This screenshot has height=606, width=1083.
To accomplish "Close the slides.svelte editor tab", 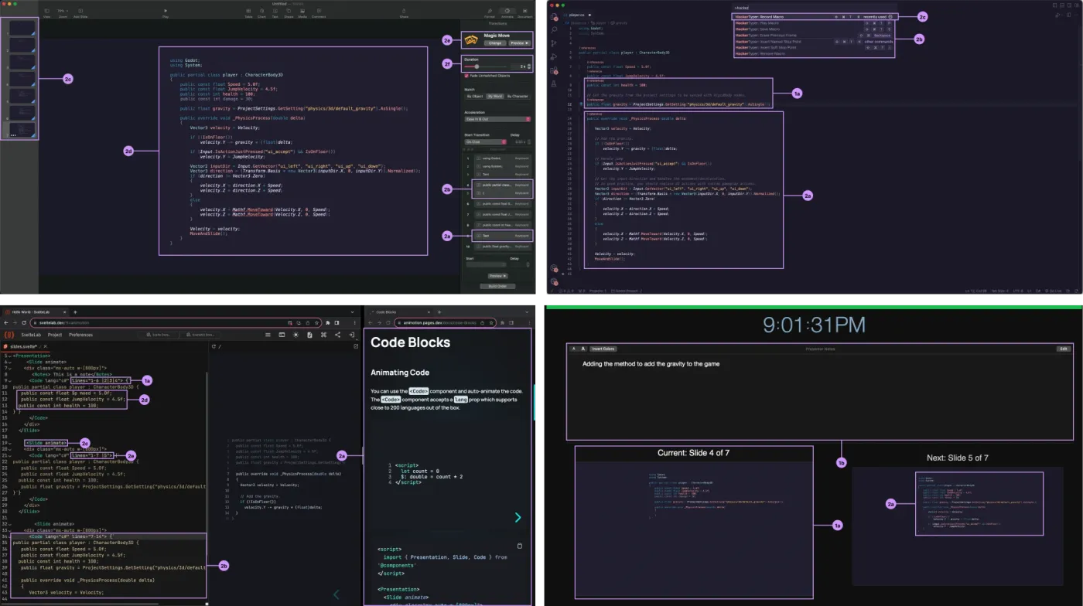I will coord(45,346).
